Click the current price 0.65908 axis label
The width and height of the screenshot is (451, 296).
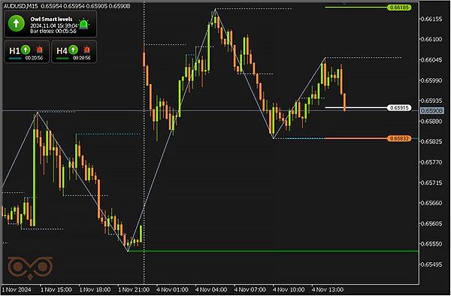pos(432,110)
